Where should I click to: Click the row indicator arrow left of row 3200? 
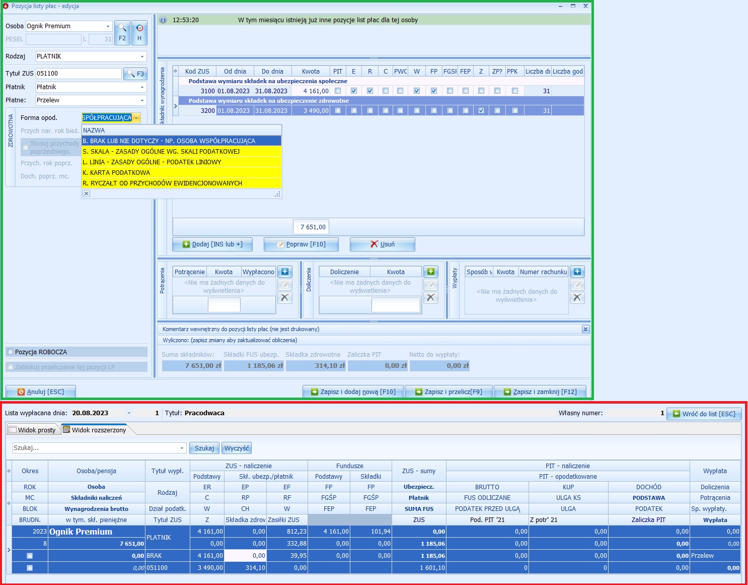[x=176, y=106]
